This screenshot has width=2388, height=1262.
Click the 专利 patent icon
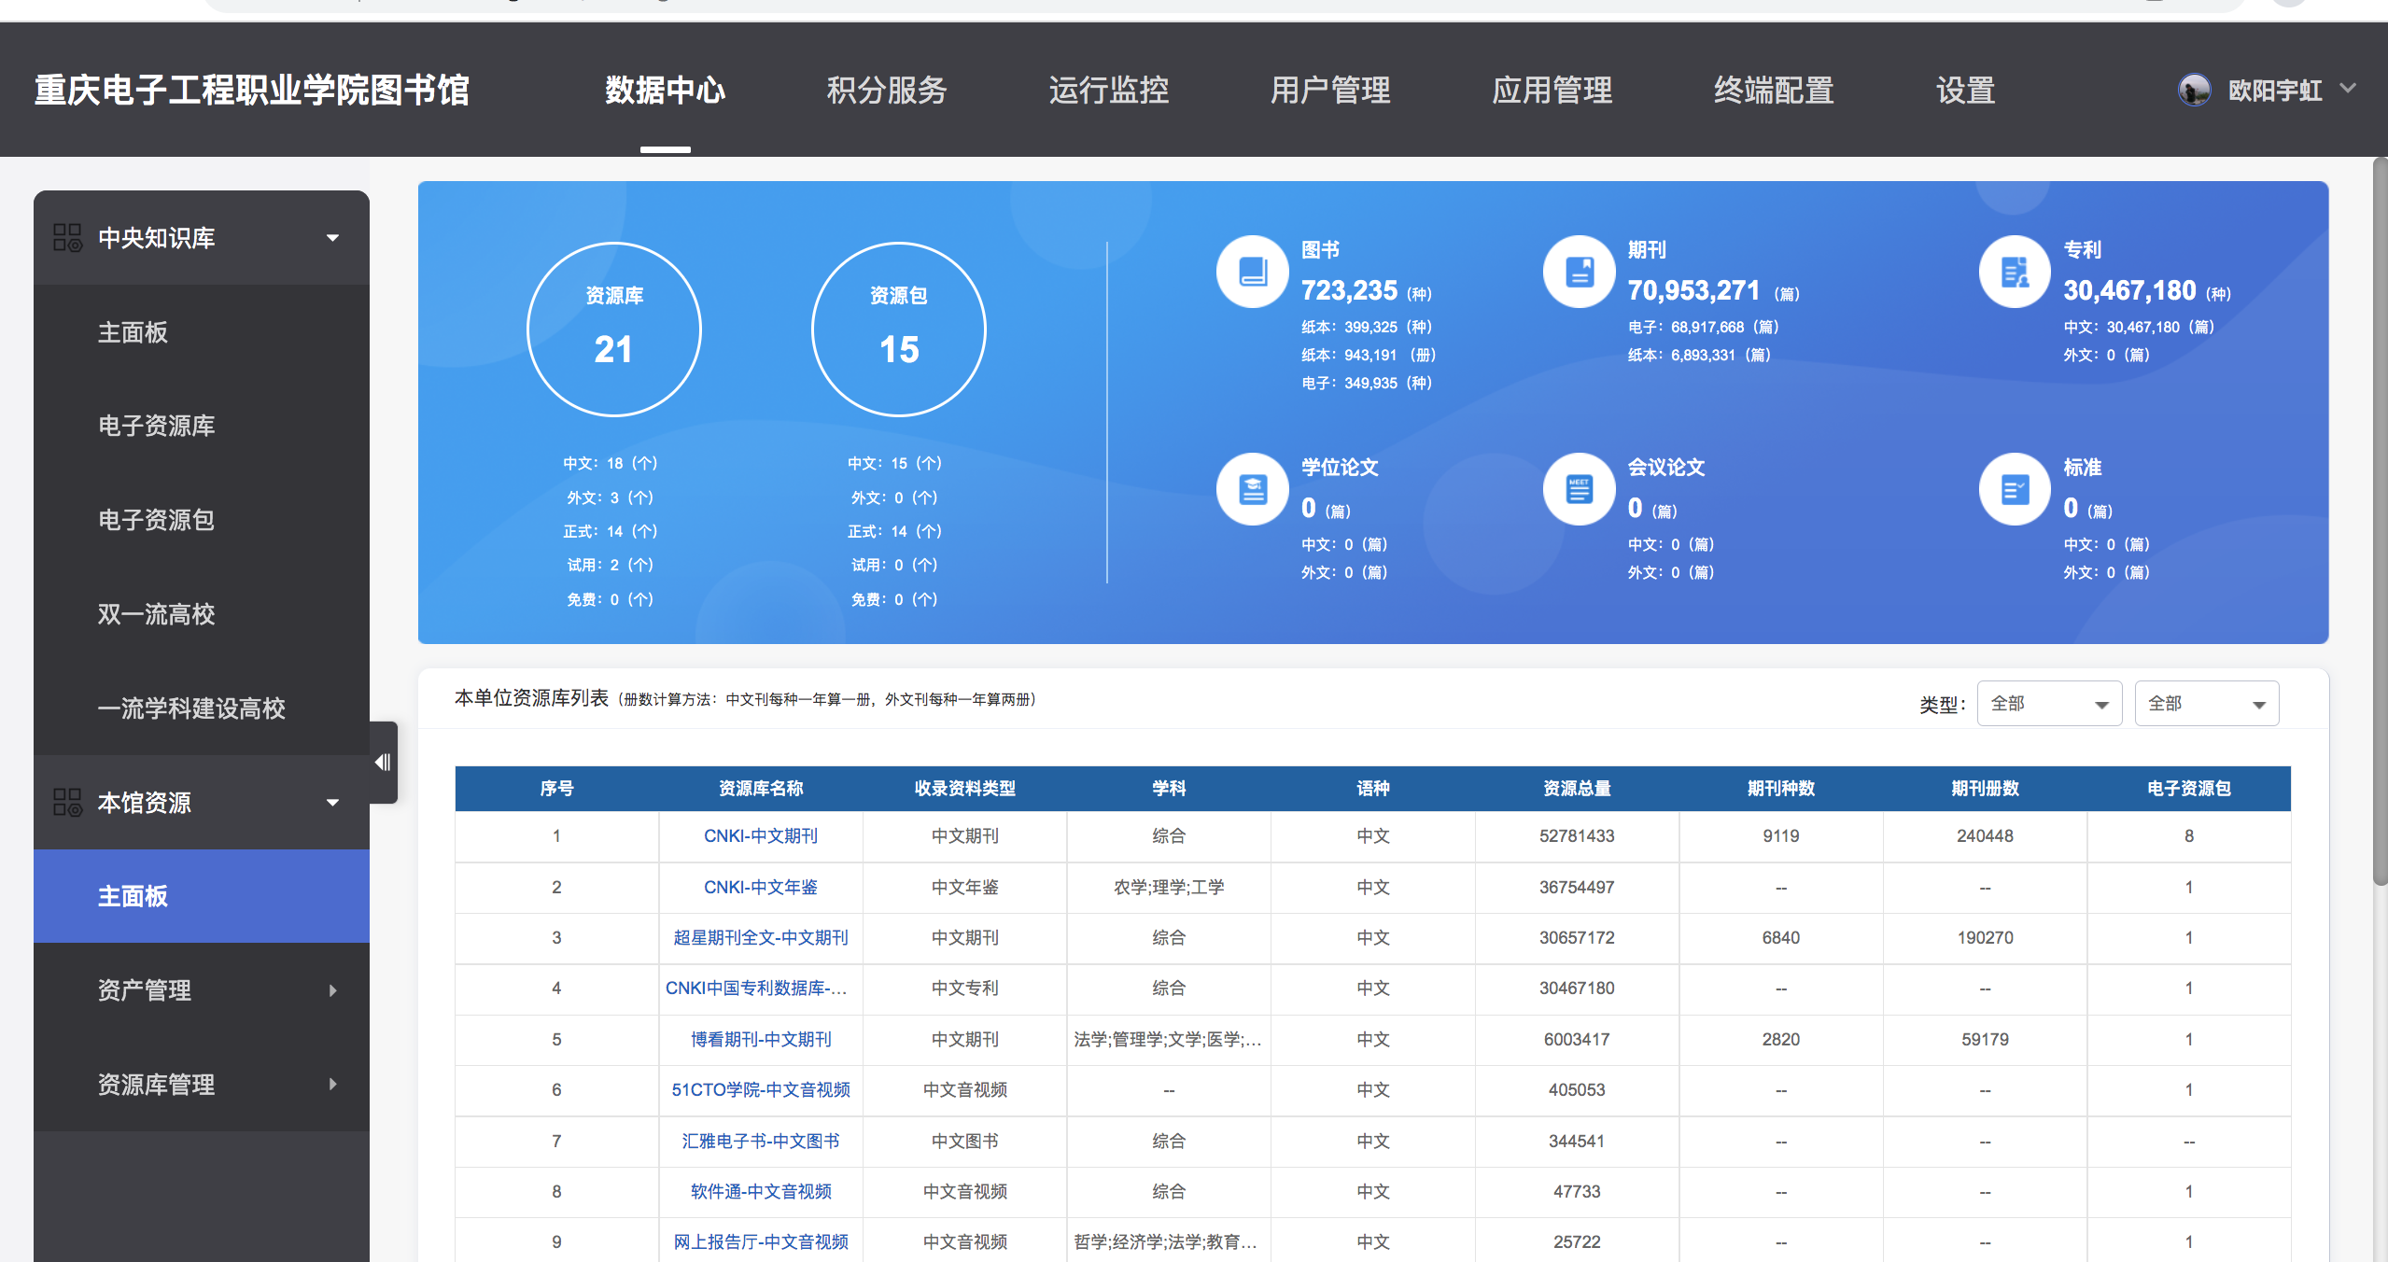(2015, 272)
